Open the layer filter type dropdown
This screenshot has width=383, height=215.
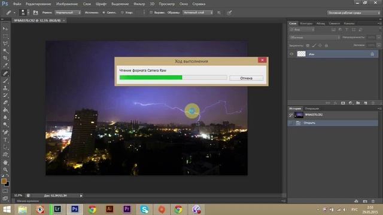(x=302, y=30)
